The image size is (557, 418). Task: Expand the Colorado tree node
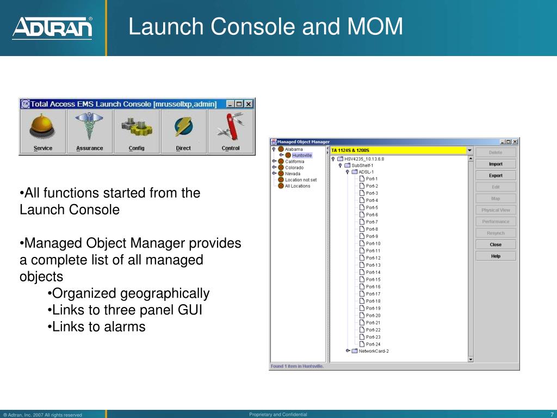(274, 167)
